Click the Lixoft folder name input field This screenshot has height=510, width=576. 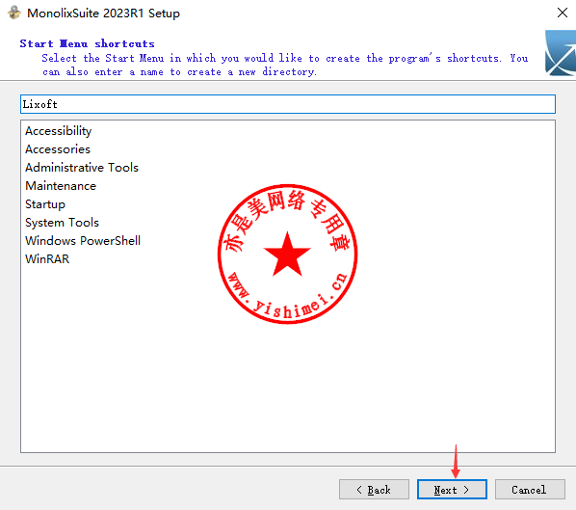click(x=288, y=104)
